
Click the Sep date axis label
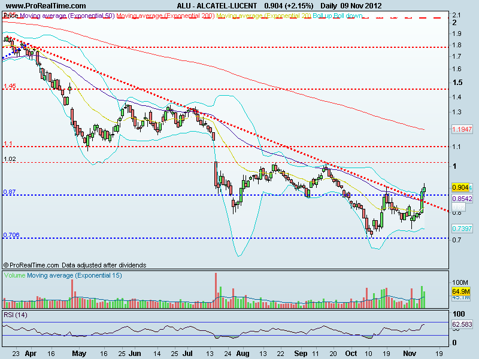pos(301,354)
